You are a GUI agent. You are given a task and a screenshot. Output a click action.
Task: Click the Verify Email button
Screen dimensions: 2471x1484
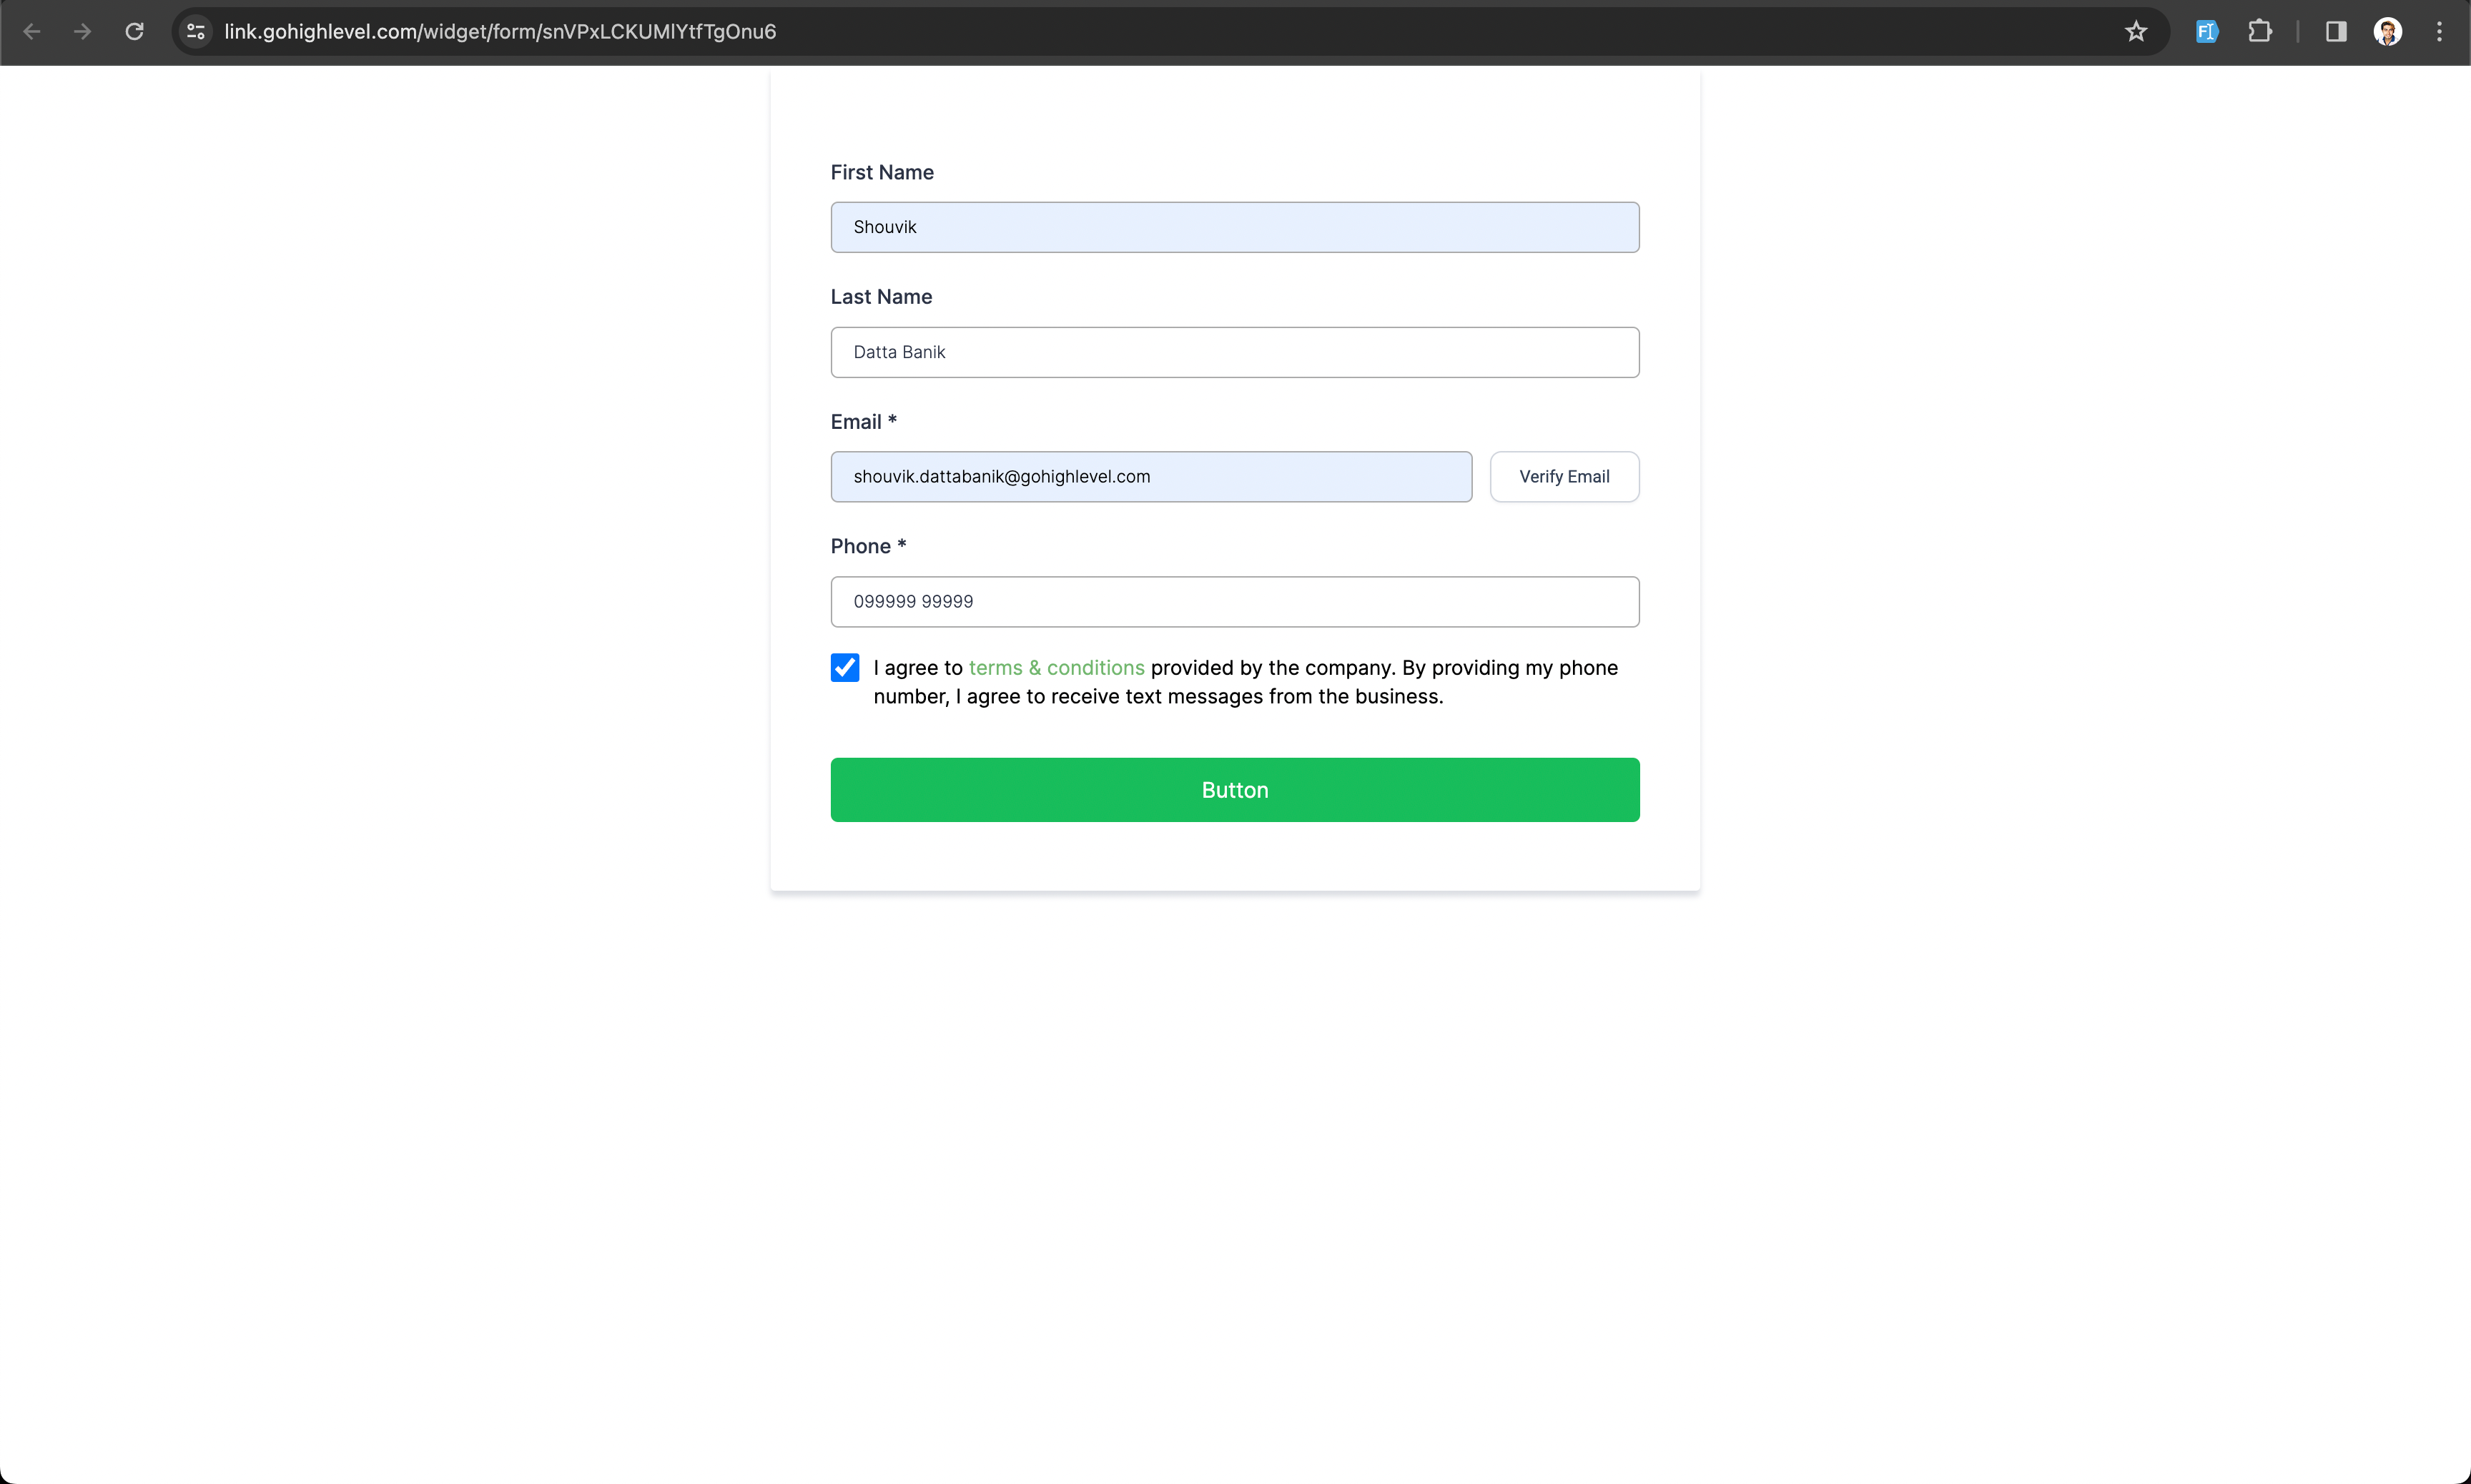point(1564,477)
